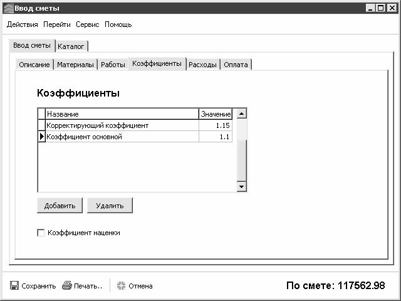Switch to the Работы tab
401x301 pixels.
113,65
